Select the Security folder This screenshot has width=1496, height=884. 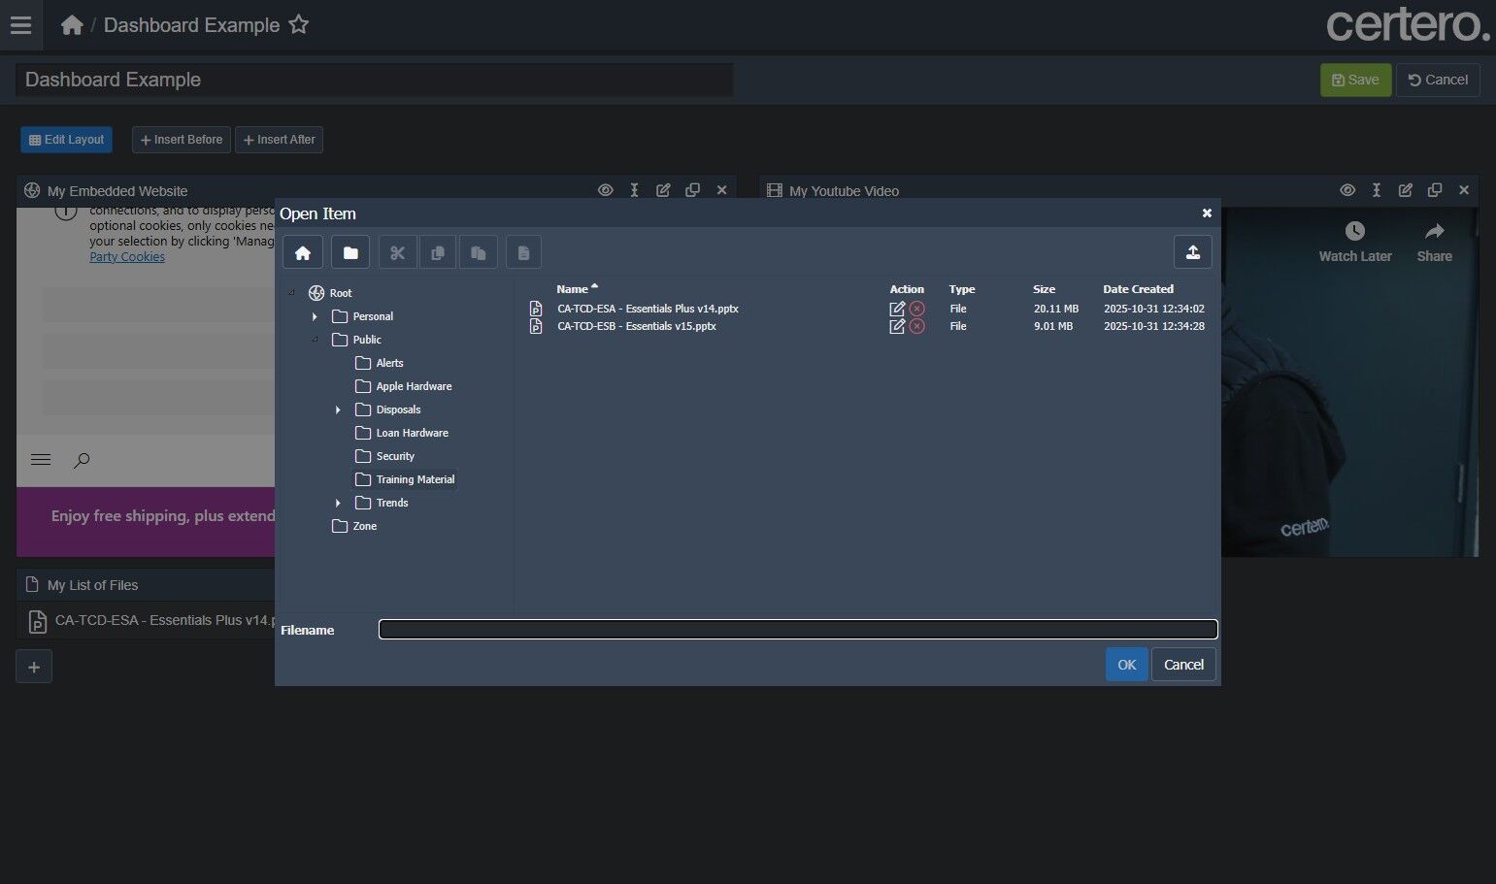[x=395, y=456]
